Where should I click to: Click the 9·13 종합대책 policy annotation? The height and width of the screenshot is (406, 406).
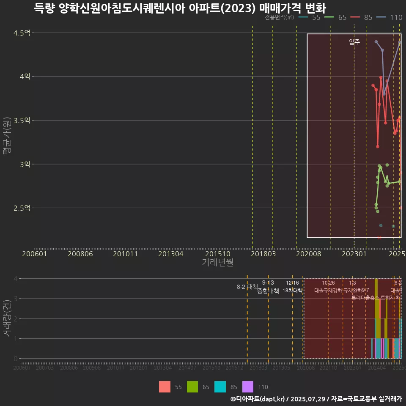coord(268,287)
